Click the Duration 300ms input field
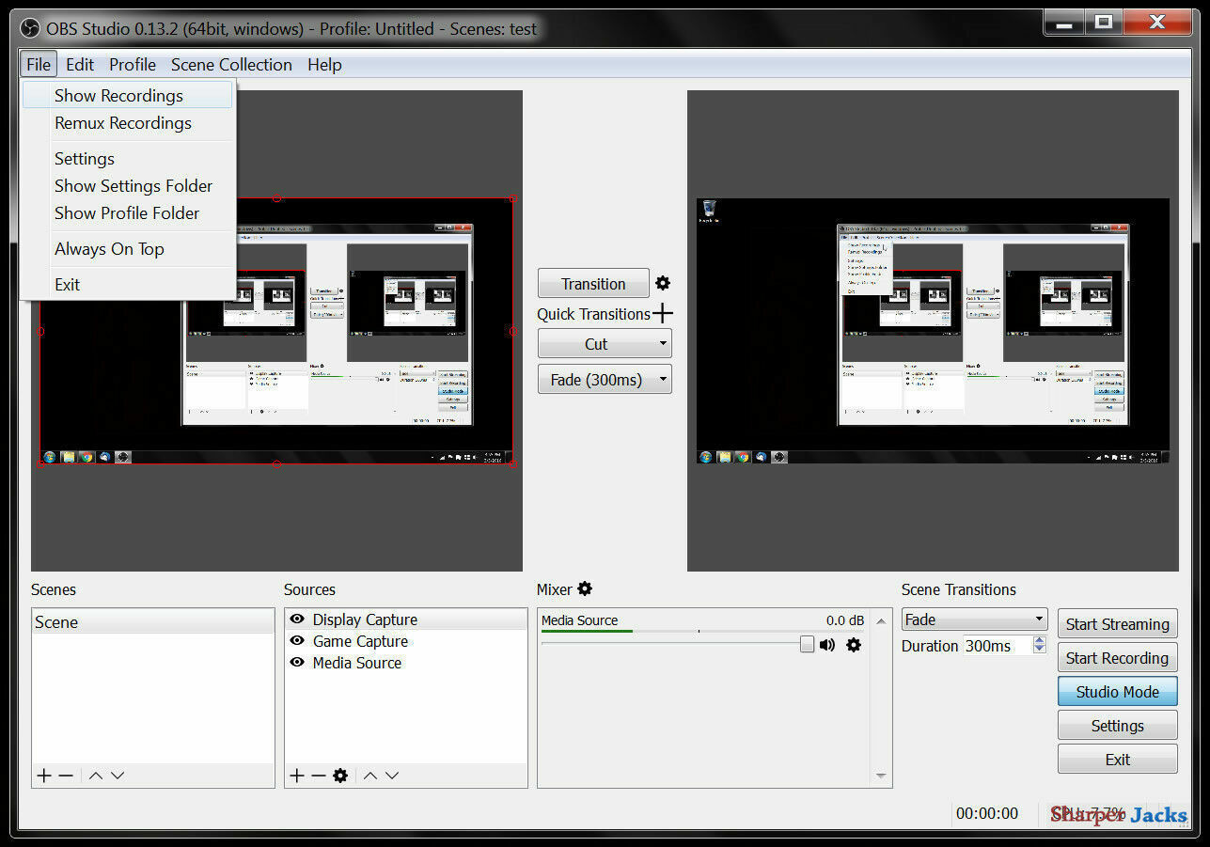The image size is (1210, 847). pos(998,646)
